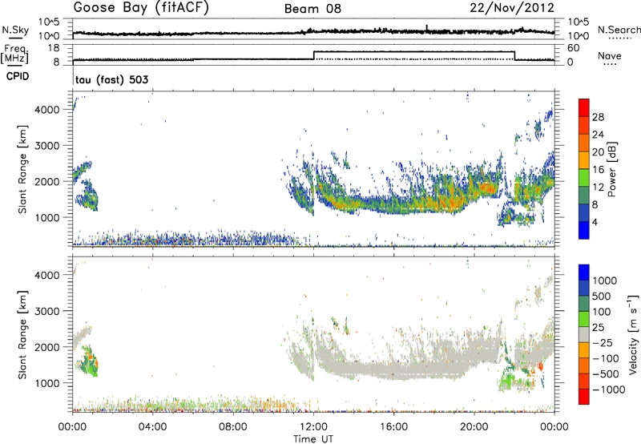Screen dimensions: 641x444
Task: Click the '-500' label on Velocity colorbar
Action: click(606, 373)
